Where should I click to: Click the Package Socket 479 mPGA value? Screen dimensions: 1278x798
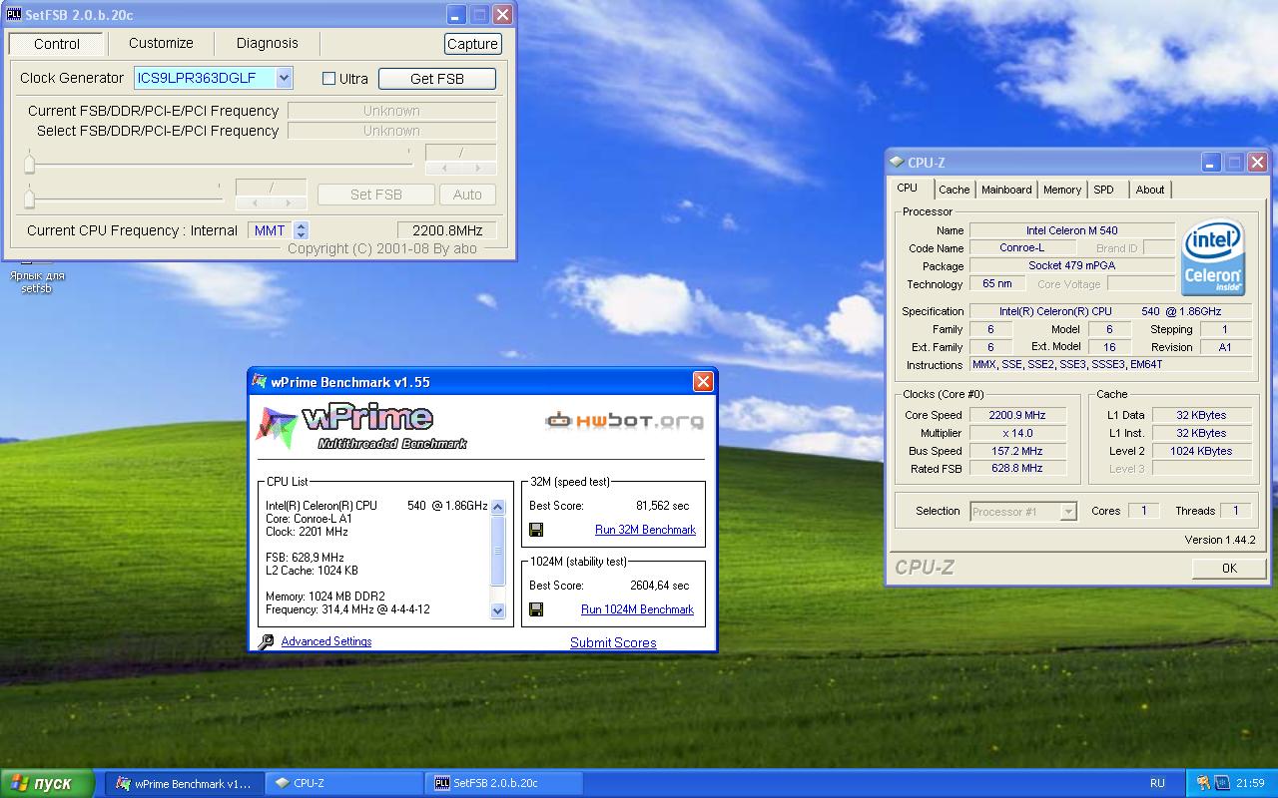pos(1072,265)
